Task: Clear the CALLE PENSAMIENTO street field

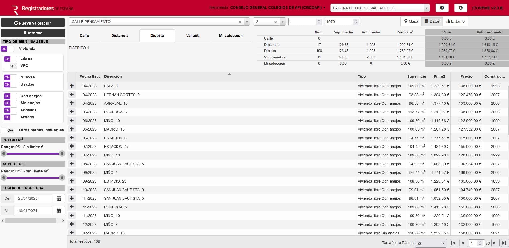Action: point(240,22)
